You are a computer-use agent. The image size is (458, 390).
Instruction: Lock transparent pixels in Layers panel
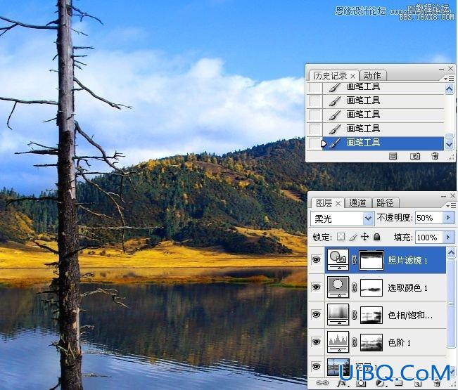pyautogui.click(x=341, y=237)
